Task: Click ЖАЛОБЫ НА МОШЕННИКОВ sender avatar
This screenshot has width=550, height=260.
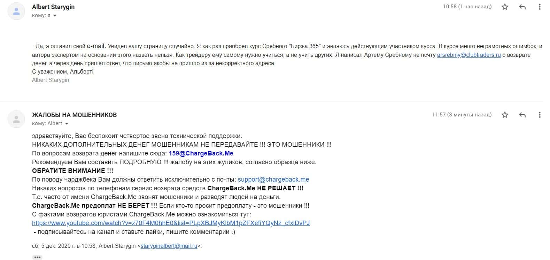Action: (x=16, y=119)
